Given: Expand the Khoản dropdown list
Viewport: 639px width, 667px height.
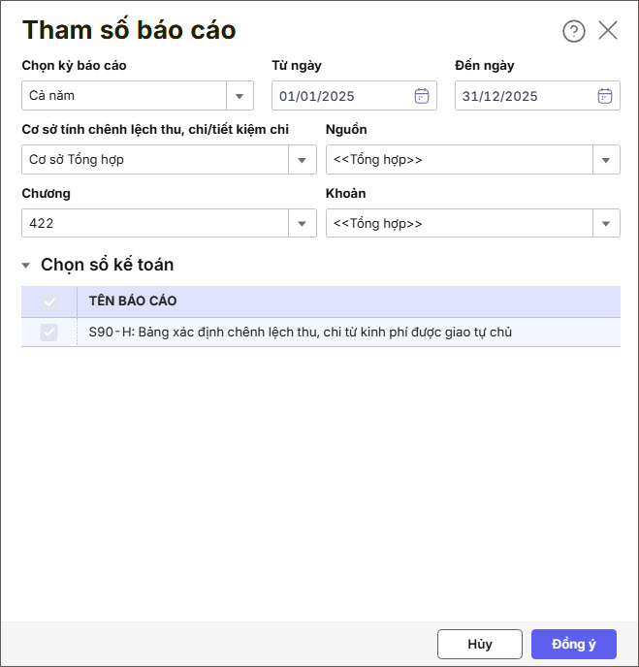Looking at the screenshot, I should [606, 224].
